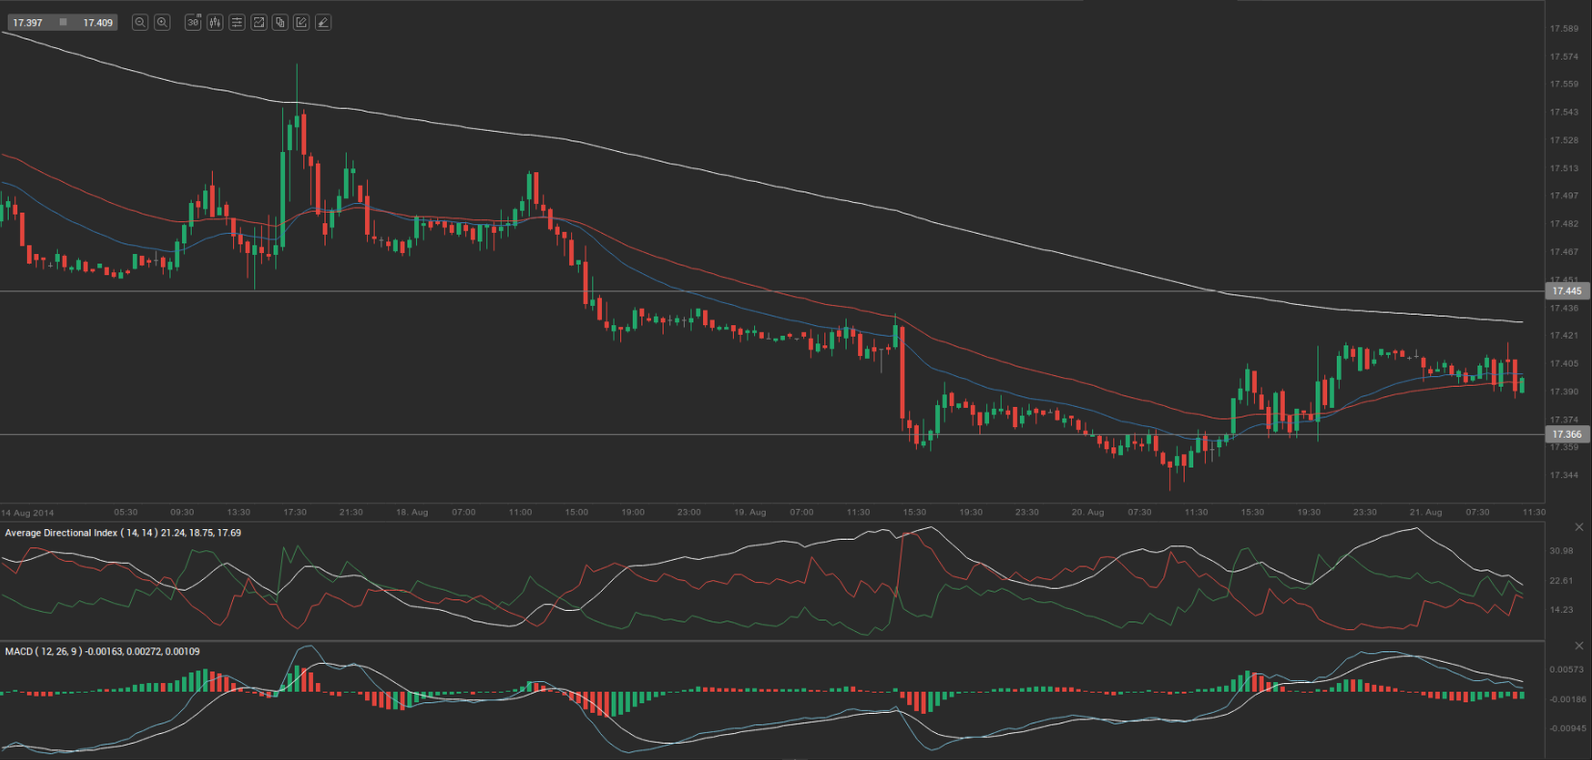
Task: Select the 17.445 horizontal line price tag
Action: (1566, 291)
